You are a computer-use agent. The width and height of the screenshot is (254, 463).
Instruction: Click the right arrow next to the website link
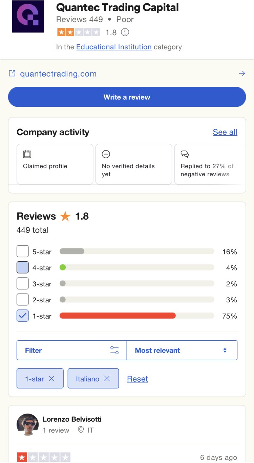[x=242, y=73]
